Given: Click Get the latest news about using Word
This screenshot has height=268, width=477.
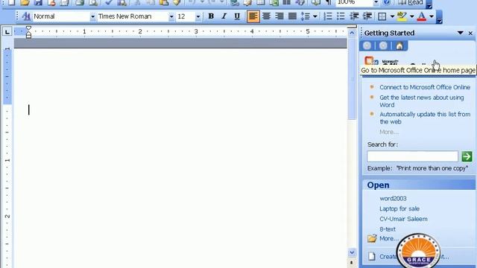Looking at the screenshot, I should 422,101.
